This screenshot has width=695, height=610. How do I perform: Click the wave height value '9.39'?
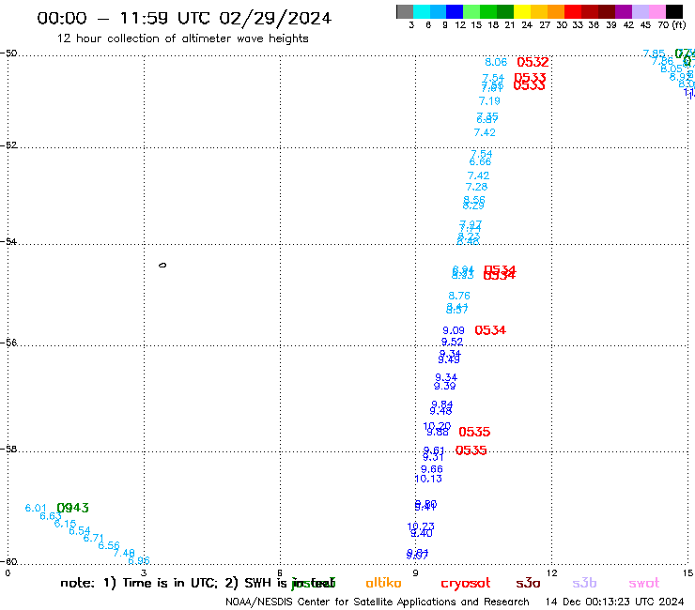click(444, 386)
